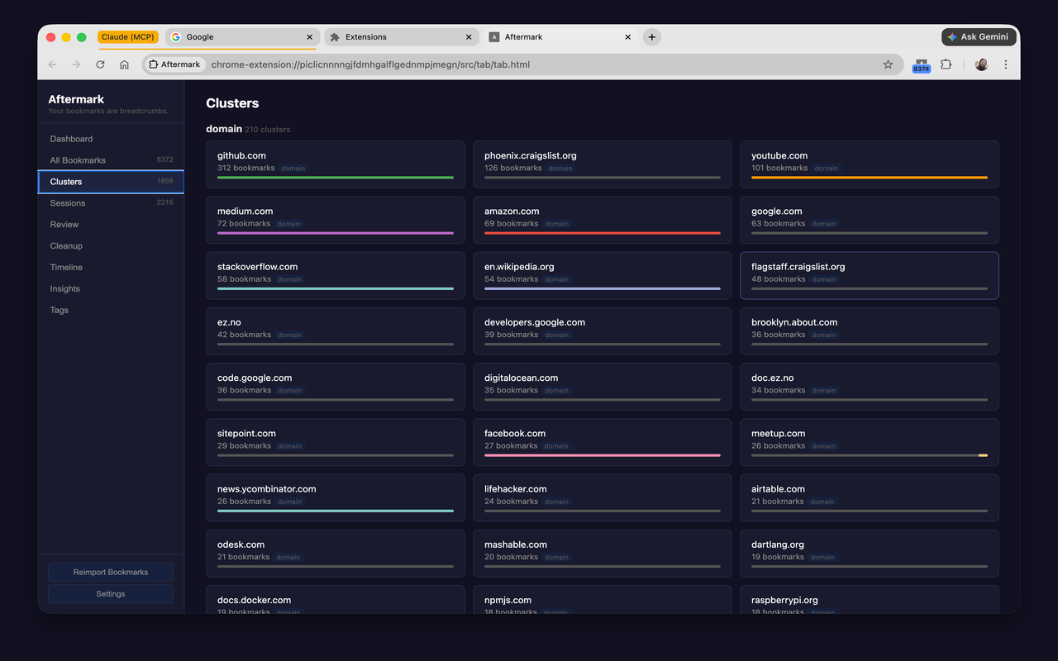Image resolution: width=1058 pixels, height=661 pixels.
Task: Open the github.com cluster card
Action: tap(336, 164)
